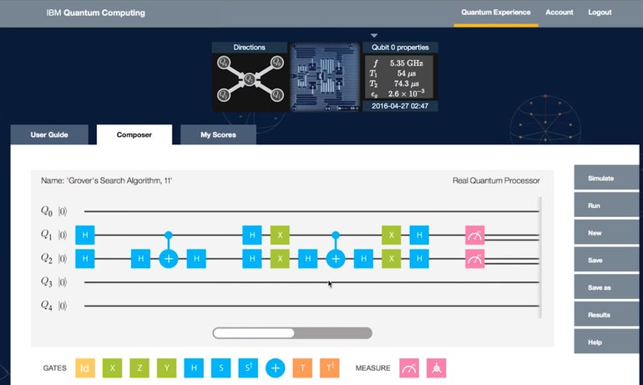Click the IBM Quantum Computing logo text

[95, 13]
